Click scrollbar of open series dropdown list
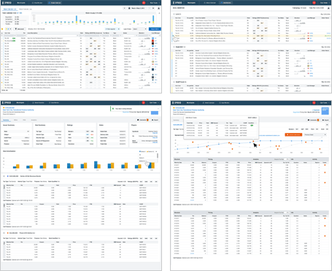Screen dimensions: 332x271 point(158,156)
